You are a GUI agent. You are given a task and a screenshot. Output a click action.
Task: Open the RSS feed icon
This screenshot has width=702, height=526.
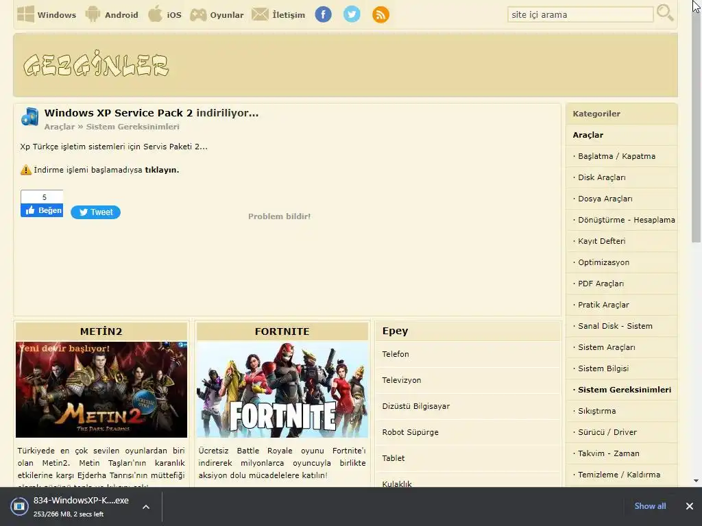[x=380, y=14]
